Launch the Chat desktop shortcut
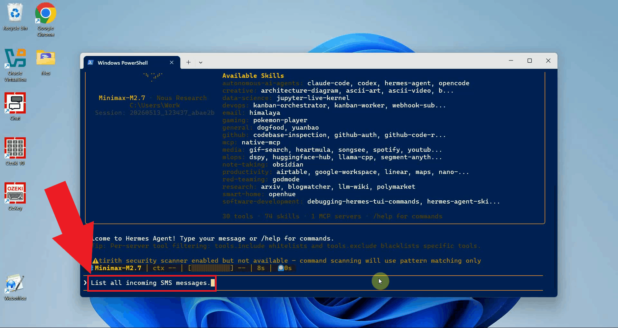 [x=15, y=106]
